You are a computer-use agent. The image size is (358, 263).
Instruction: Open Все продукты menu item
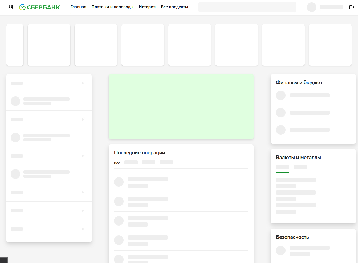174,7
